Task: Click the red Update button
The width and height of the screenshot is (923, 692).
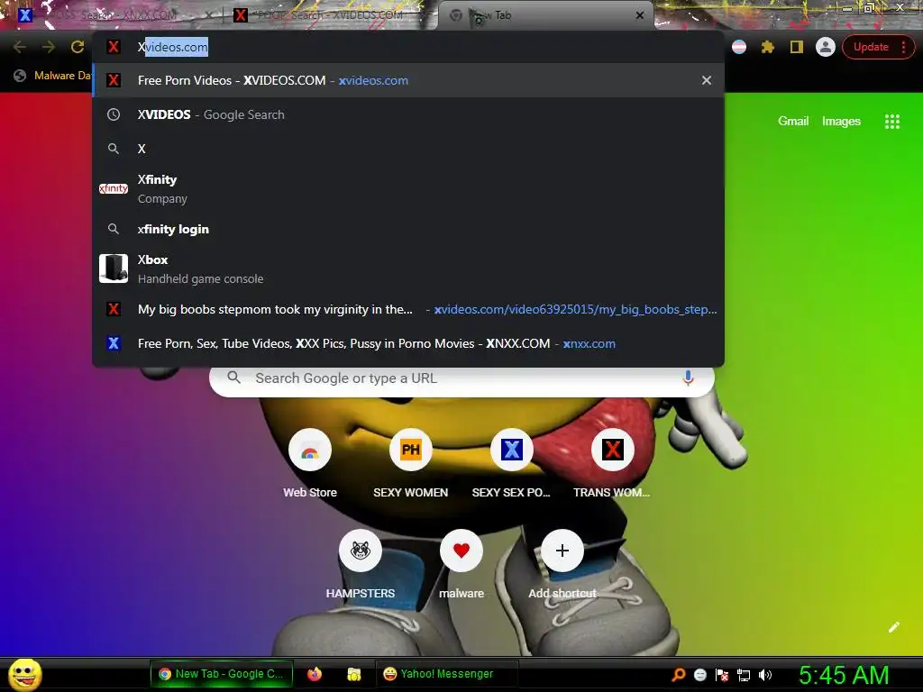Action: click(x=872, y=47)
